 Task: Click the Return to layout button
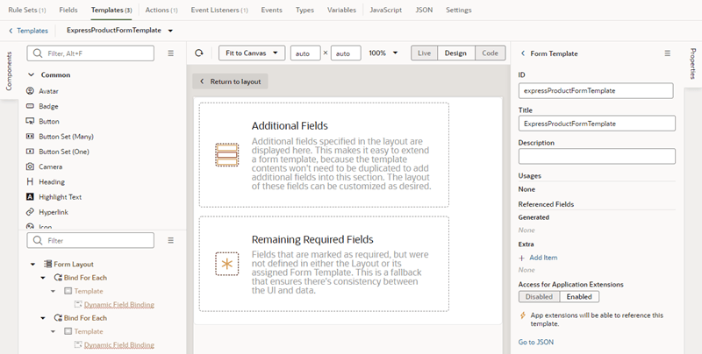pos(230,81)
